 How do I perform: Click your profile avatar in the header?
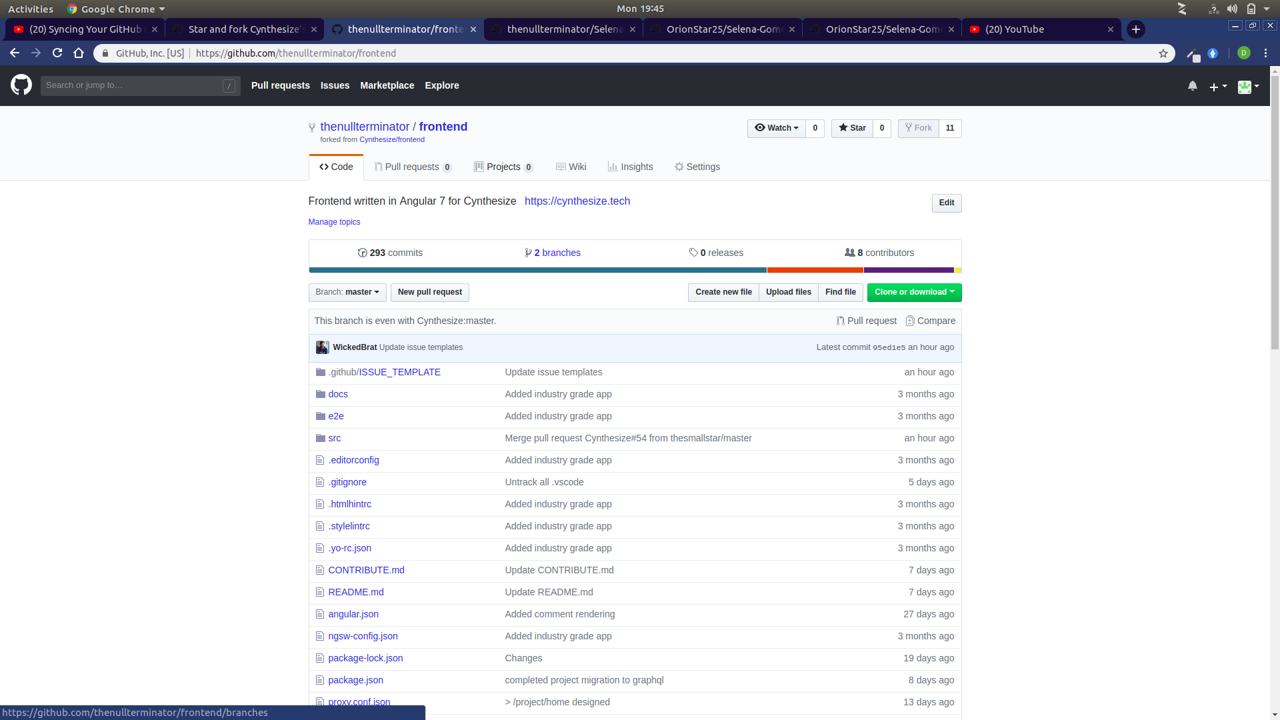tap(1245, 87)
